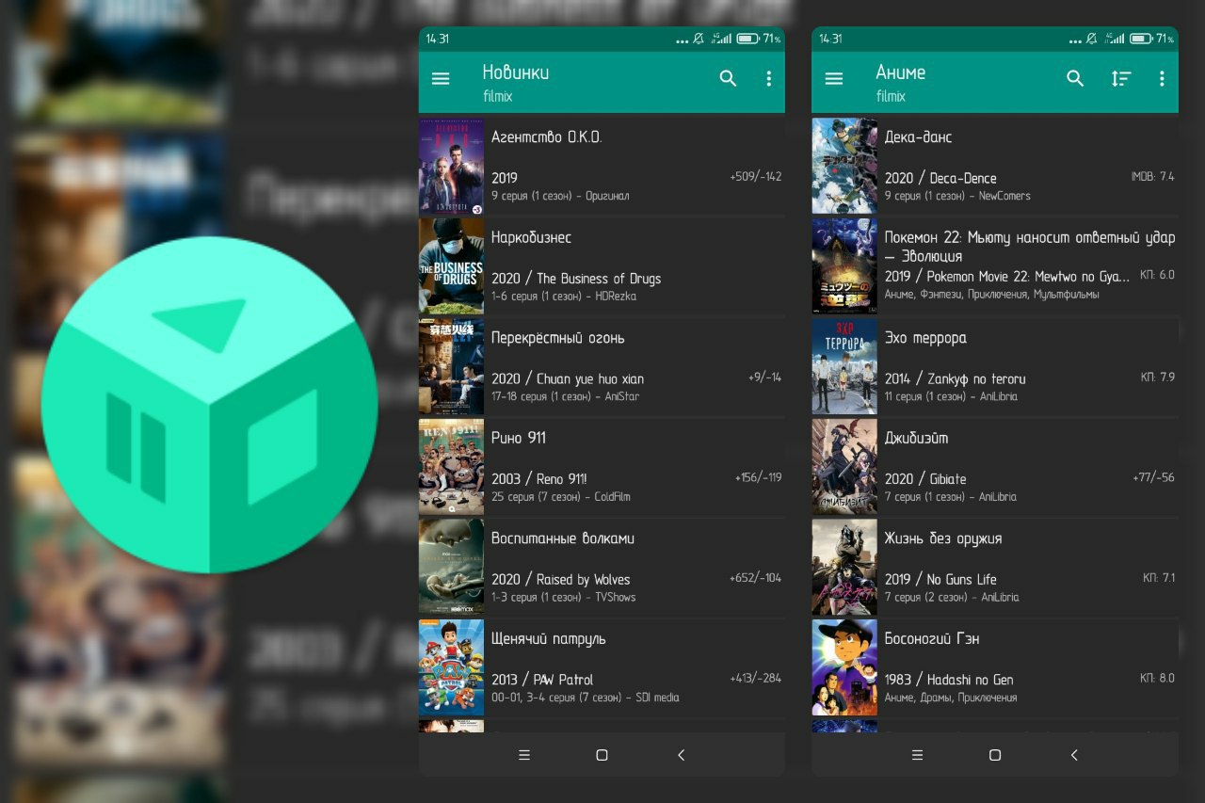Tap the "+9/-14" rating of Перекрёстный огонь
This screenshot has height=803, width=1205.
[x=764, y=377]
